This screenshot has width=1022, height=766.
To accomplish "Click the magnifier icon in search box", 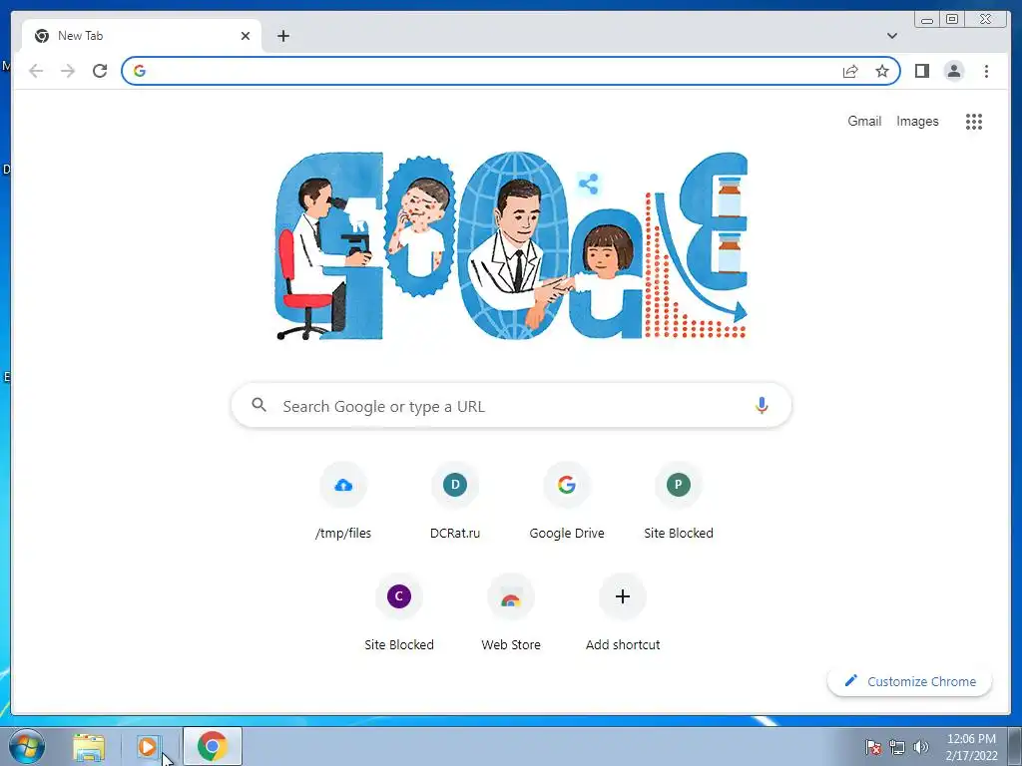I will tap(258, 405).
